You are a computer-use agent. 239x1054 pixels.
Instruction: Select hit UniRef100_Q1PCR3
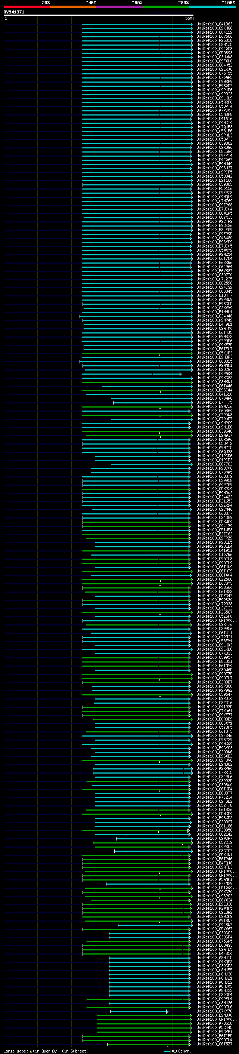point(214,460)
